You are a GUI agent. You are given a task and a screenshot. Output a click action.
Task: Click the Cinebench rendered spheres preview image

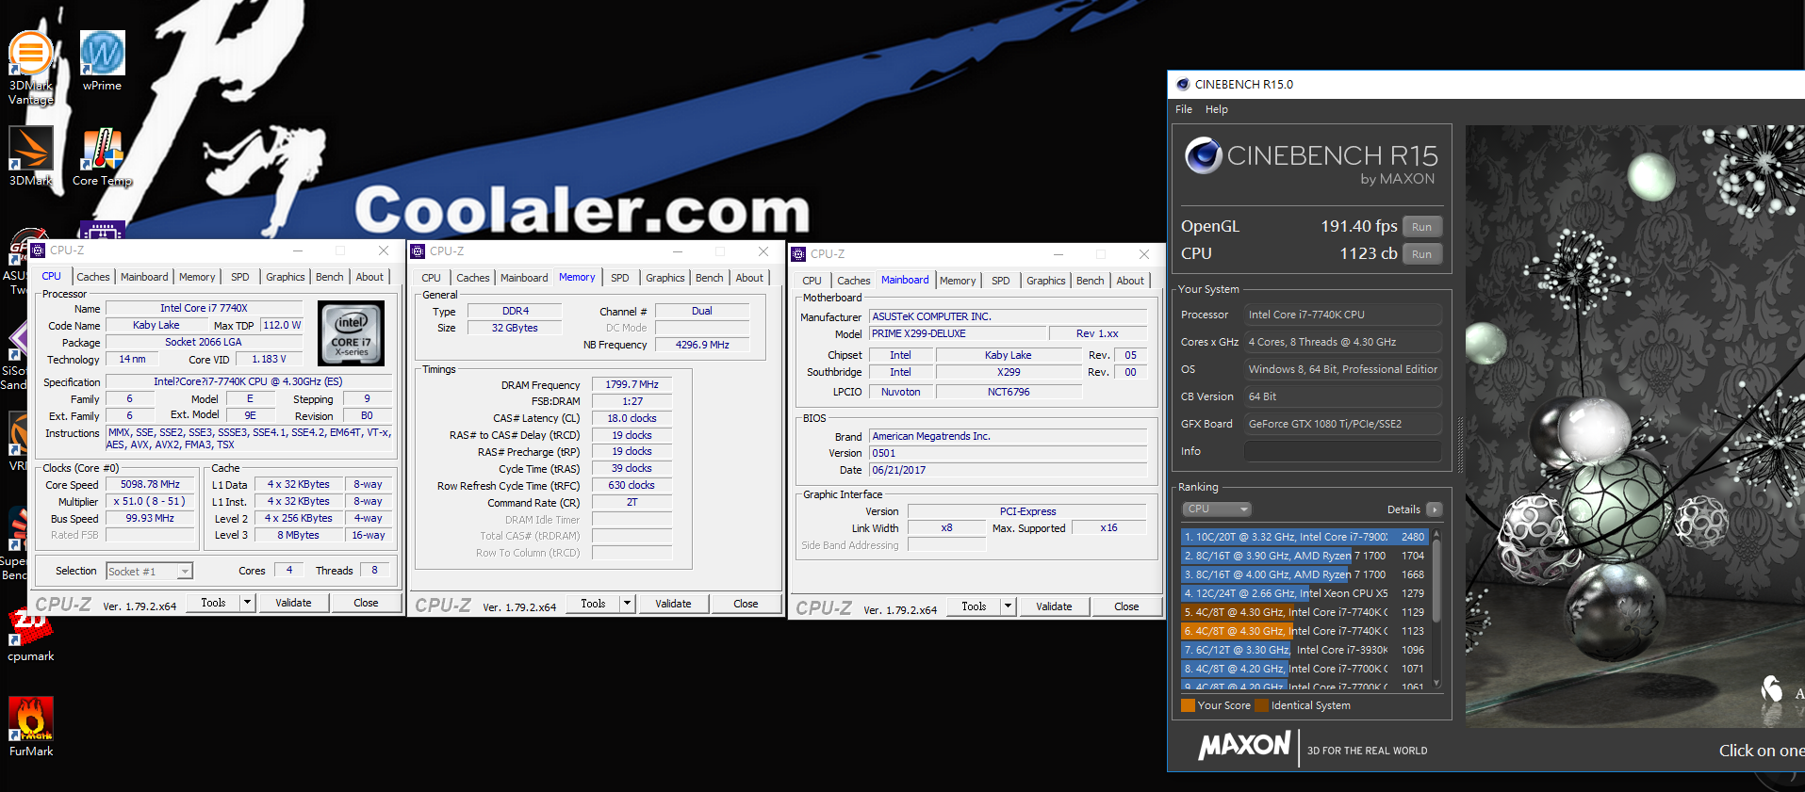click(x=1635, y=426)
